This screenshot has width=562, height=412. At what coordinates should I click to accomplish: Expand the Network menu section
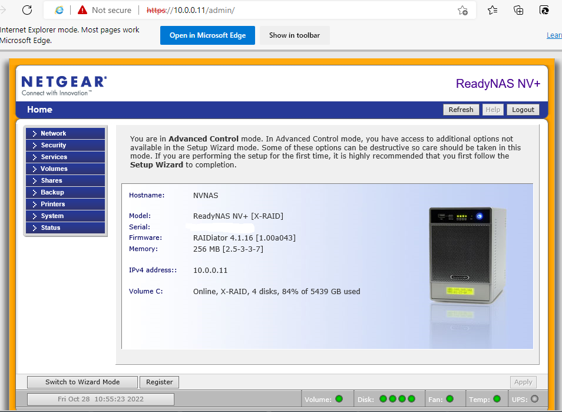65,134
